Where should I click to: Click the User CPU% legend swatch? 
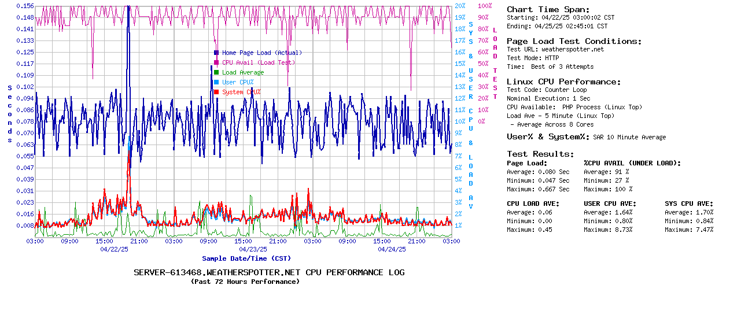click(x=216, y=82)
